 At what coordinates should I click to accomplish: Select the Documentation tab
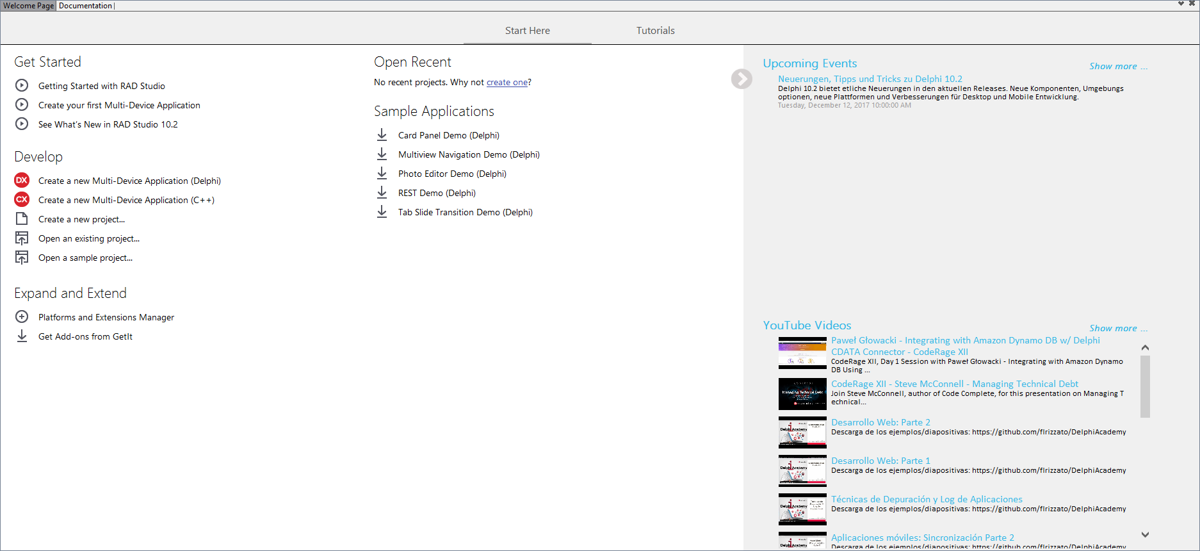(x=86, y=6)
